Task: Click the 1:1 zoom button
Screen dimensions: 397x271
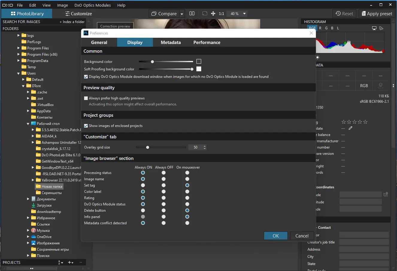Action: click(x=222, y=14)
